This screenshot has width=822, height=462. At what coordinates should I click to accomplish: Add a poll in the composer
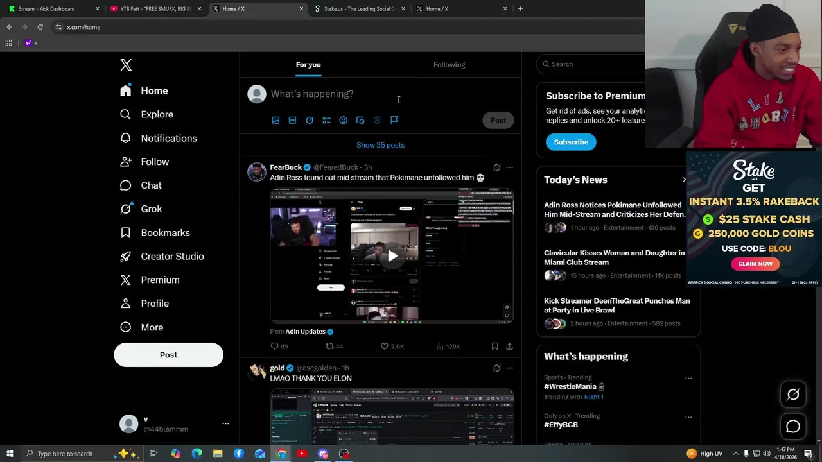[326, 120]
